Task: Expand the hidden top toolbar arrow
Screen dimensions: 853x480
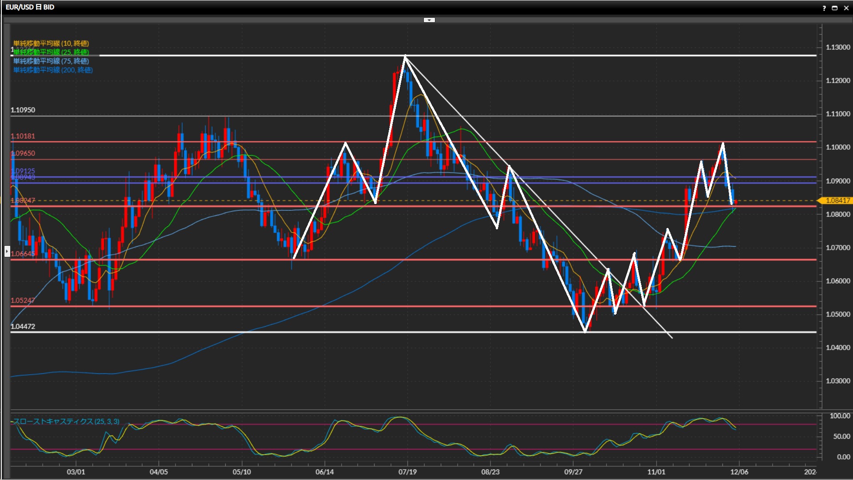Action: (x=429, y=20)
